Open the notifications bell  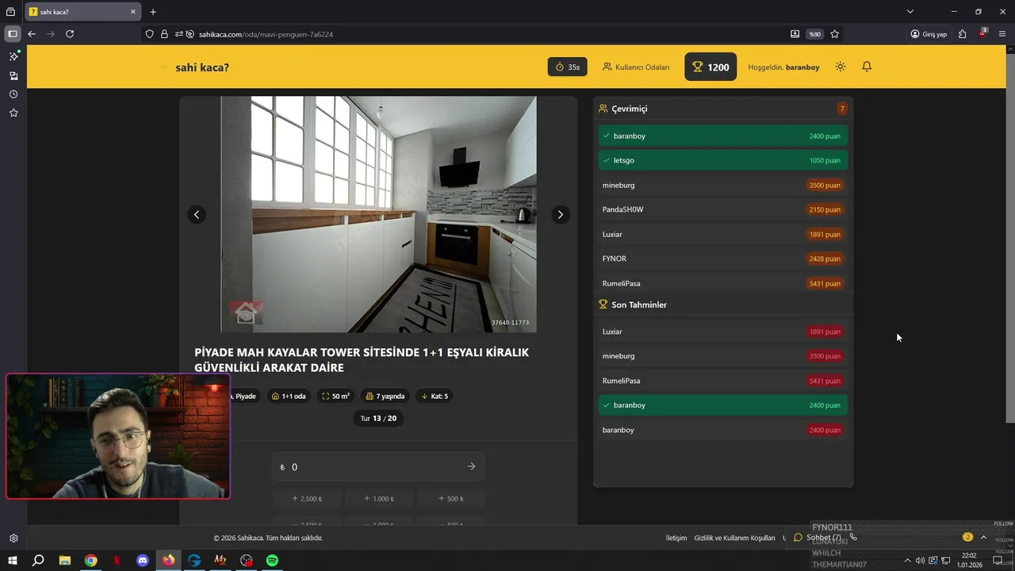[867, 67]
